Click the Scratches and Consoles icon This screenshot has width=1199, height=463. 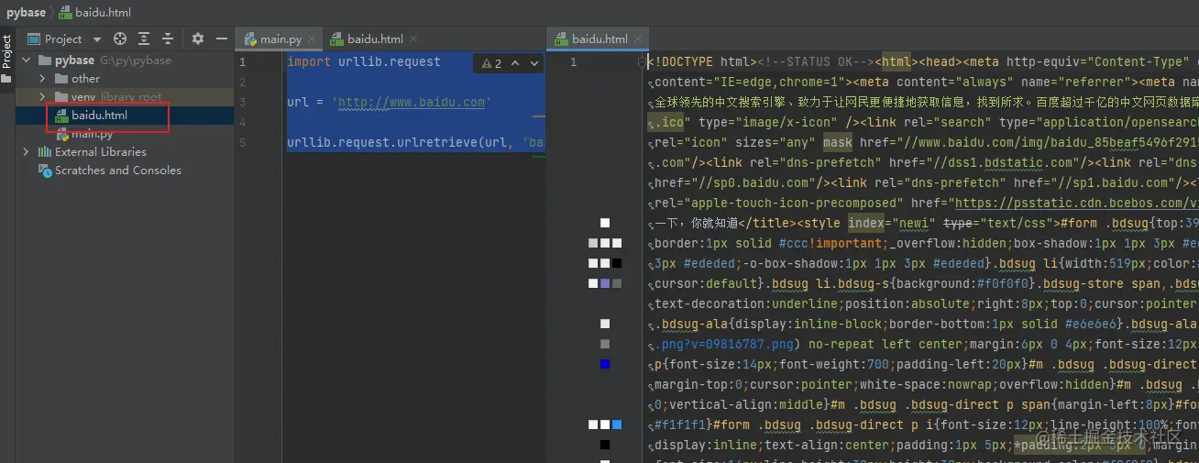click(44, 171)
